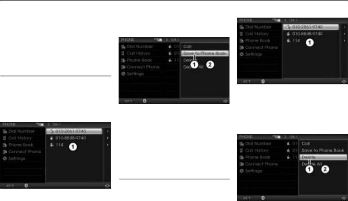
Task: Tap Call above highlighted Save to Phone Book
Action: click(x=187, y=47)
